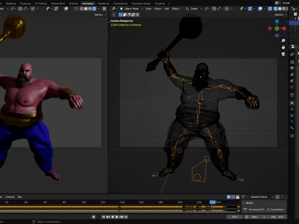This screenshot has height=224, width=299.
Task: Select wireframe shading in right viewport
Action: 275,9
